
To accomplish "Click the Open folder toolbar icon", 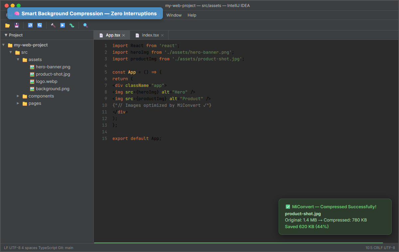I will click(x=7, y=25).
